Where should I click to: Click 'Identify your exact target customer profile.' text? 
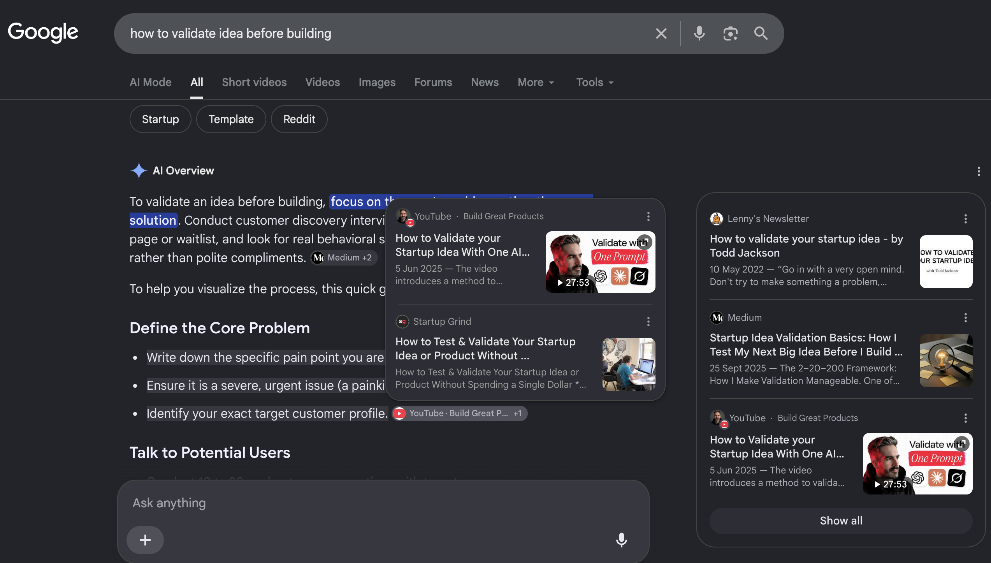267,413
